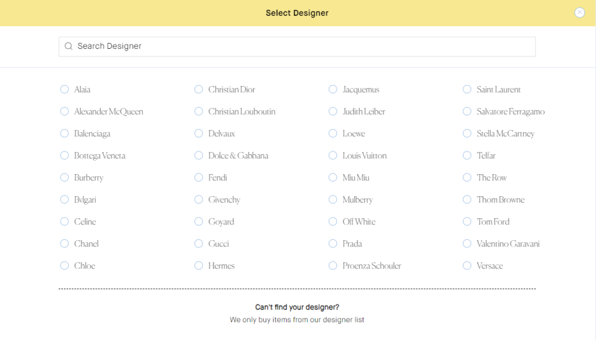Select the Telfar radio button
The width and height of the screenshot is (596, 340).
[467, 155]
